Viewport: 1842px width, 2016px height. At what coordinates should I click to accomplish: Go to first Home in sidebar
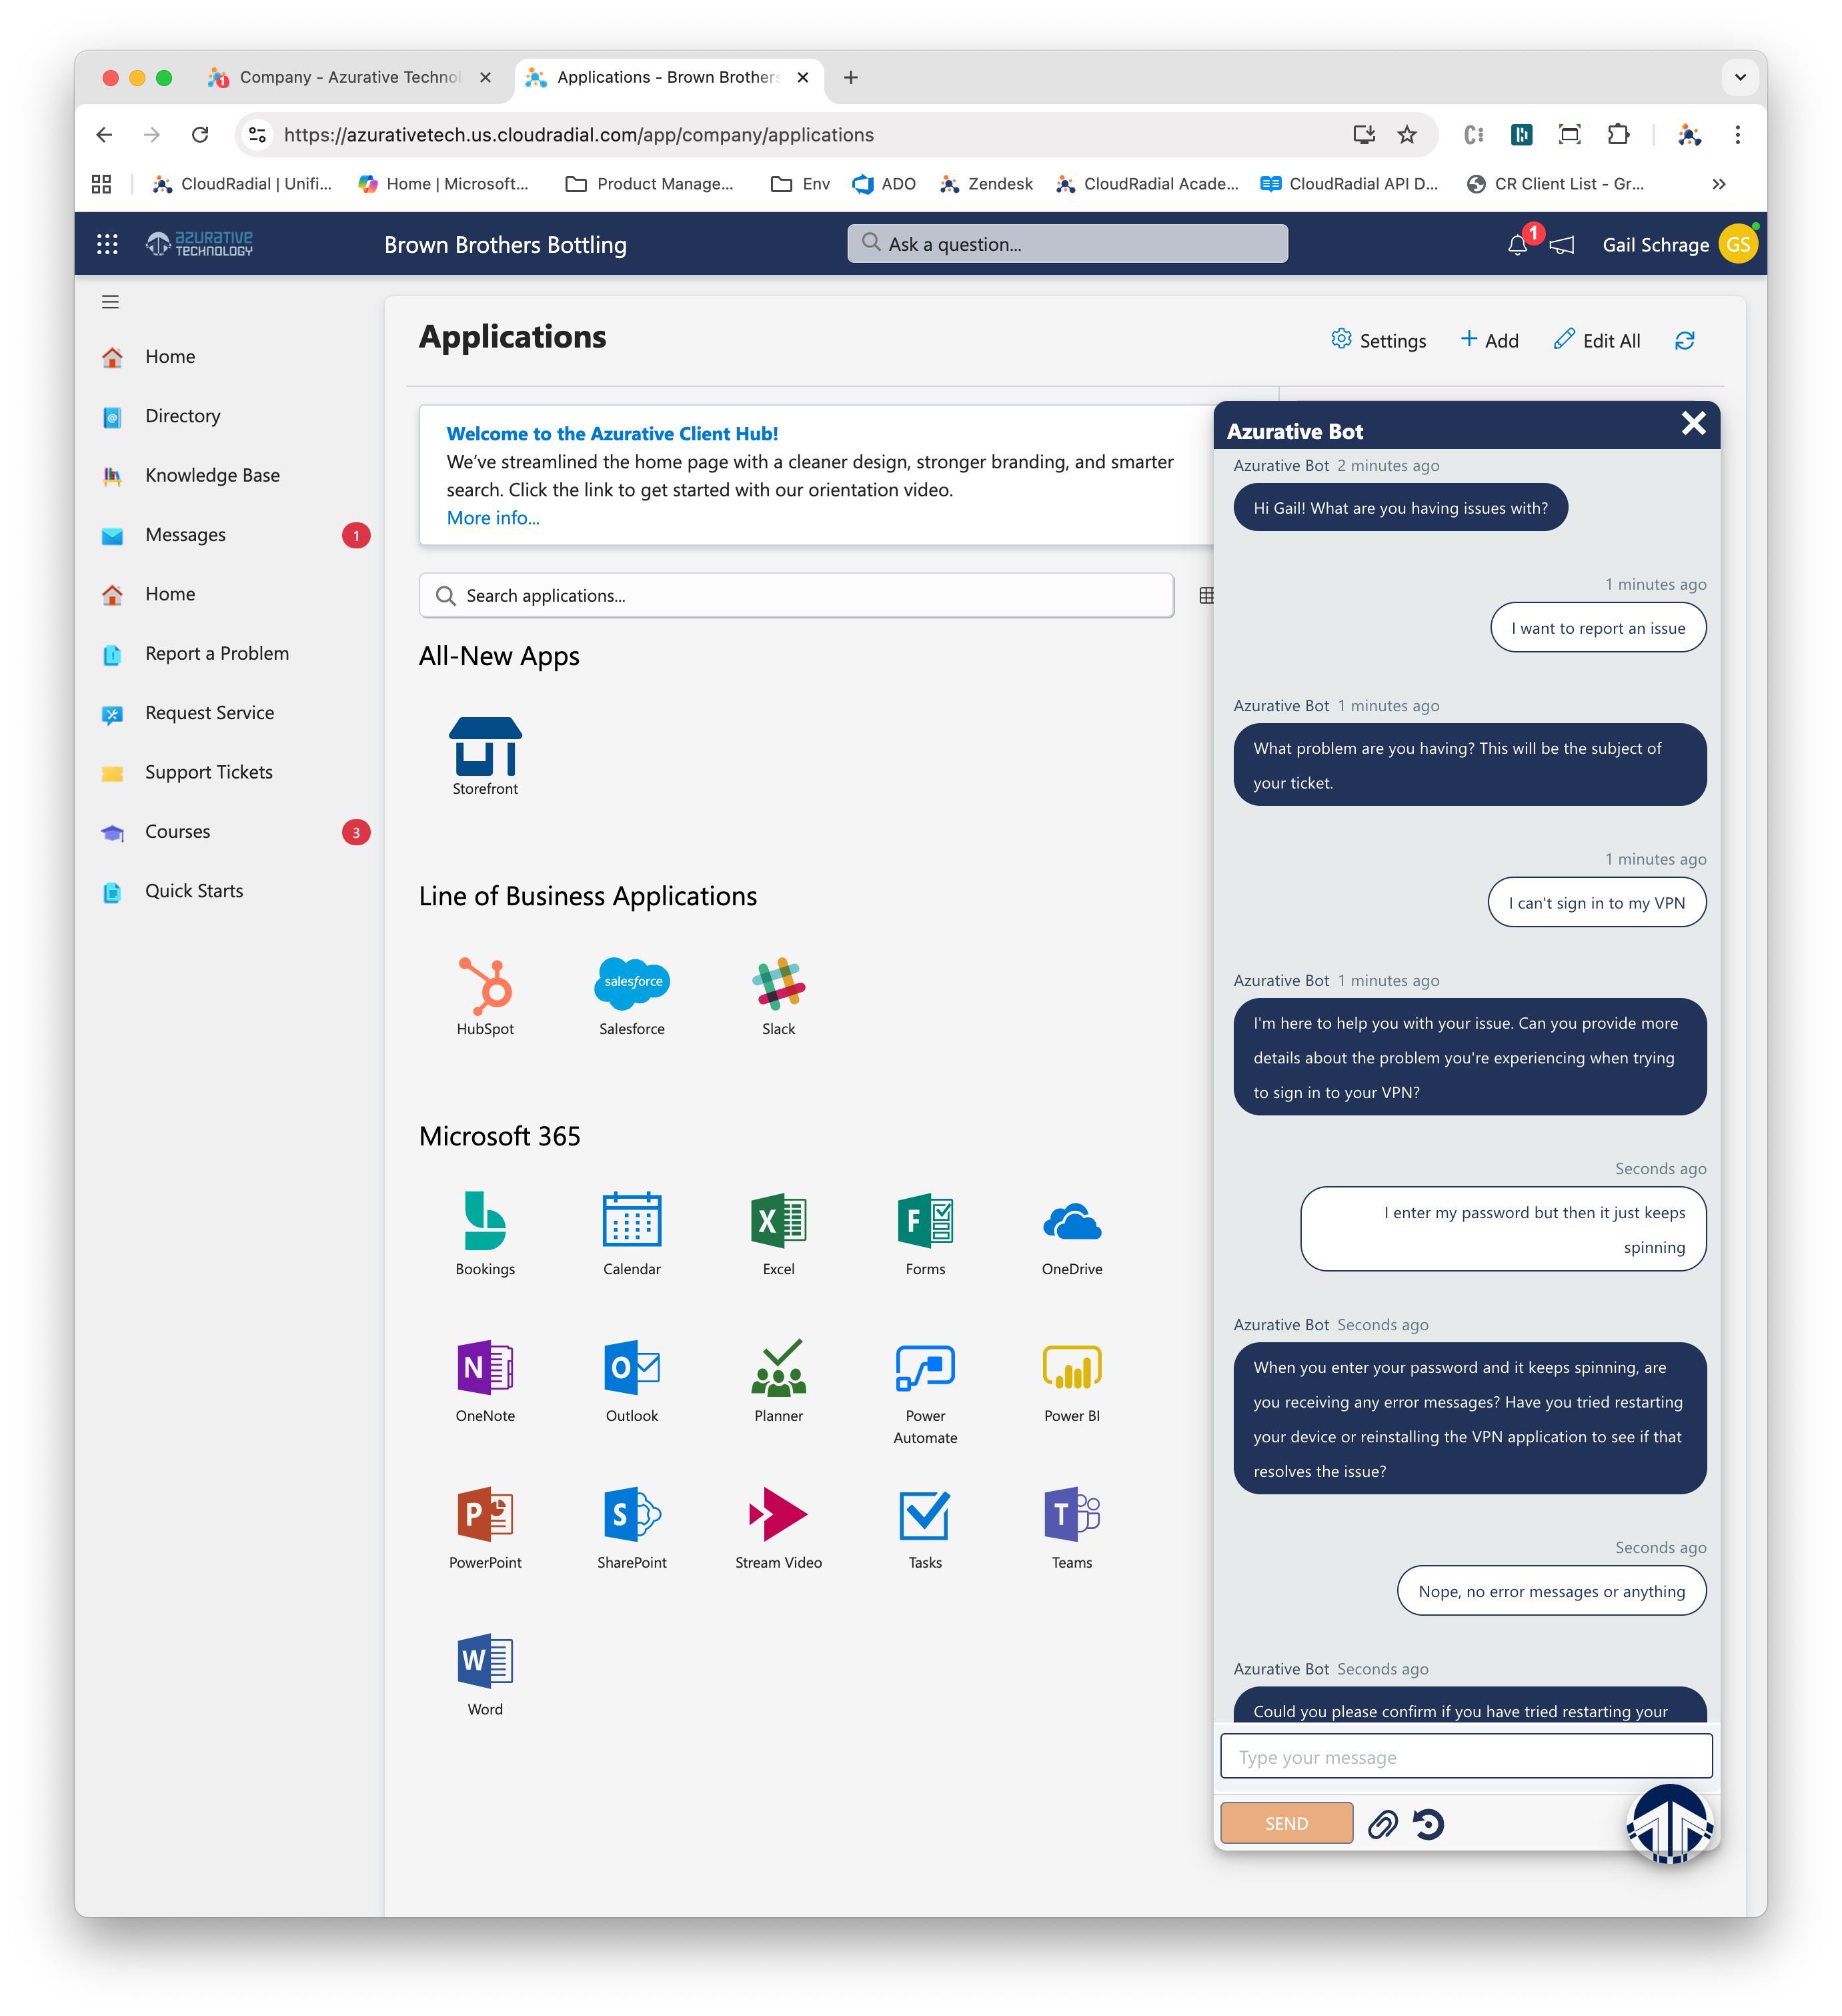[170, 357]
